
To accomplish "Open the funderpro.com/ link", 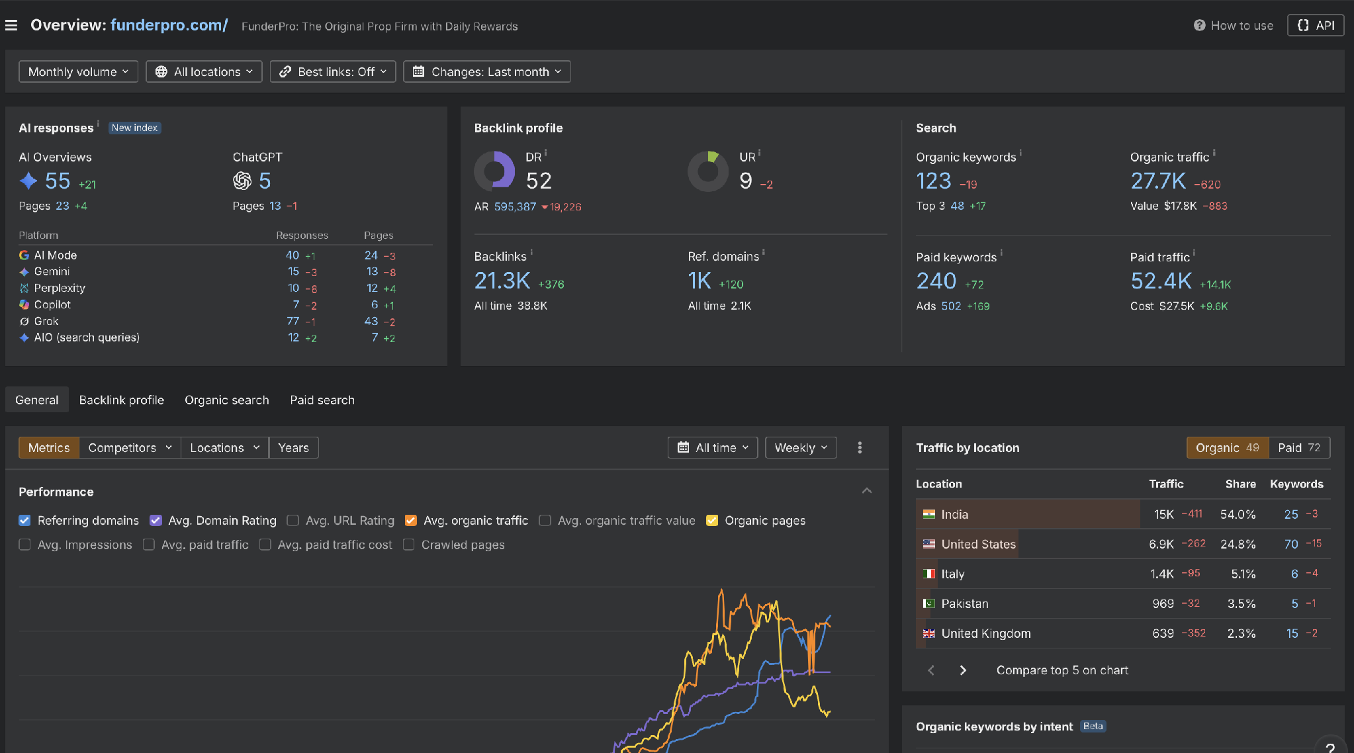I will 169,25.
